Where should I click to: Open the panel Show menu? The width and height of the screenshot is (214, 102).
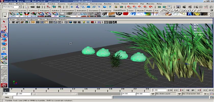coord(42,19)
